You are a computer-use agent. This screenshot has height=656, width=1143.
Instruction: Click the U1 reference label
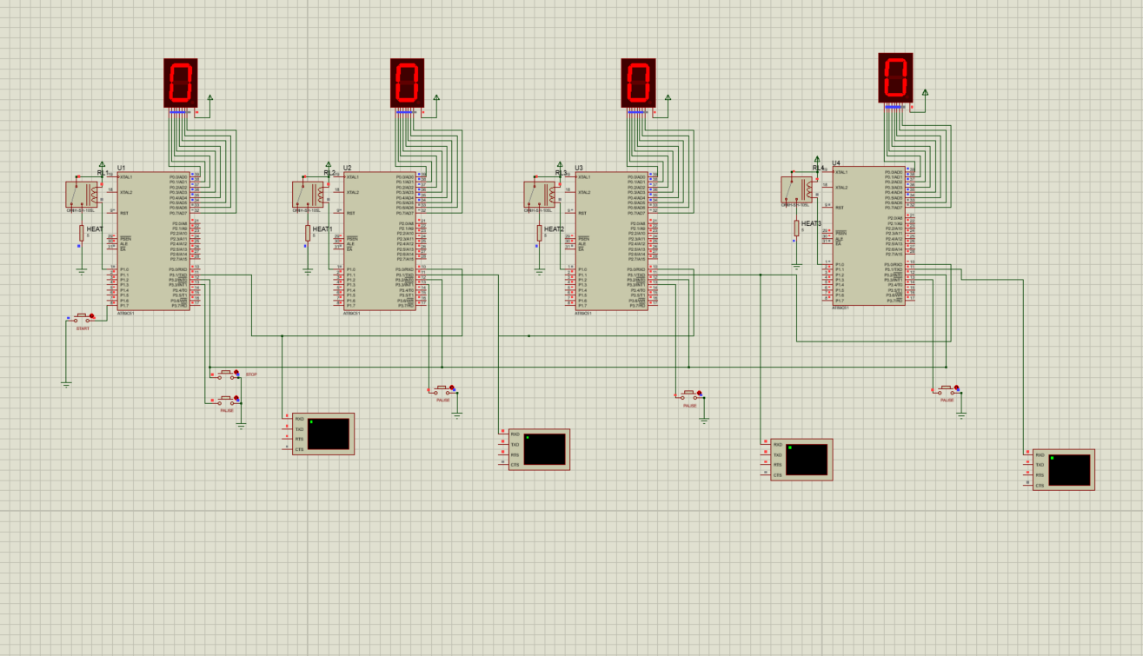point(122,168)
